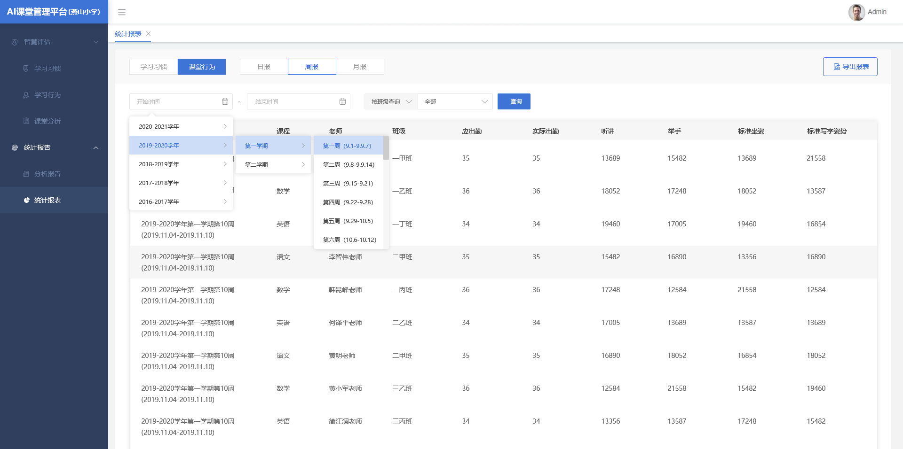The image size is (903, 449).
Task: Expand the 智慧评估 menu chevron
Action: coord(96,42)
